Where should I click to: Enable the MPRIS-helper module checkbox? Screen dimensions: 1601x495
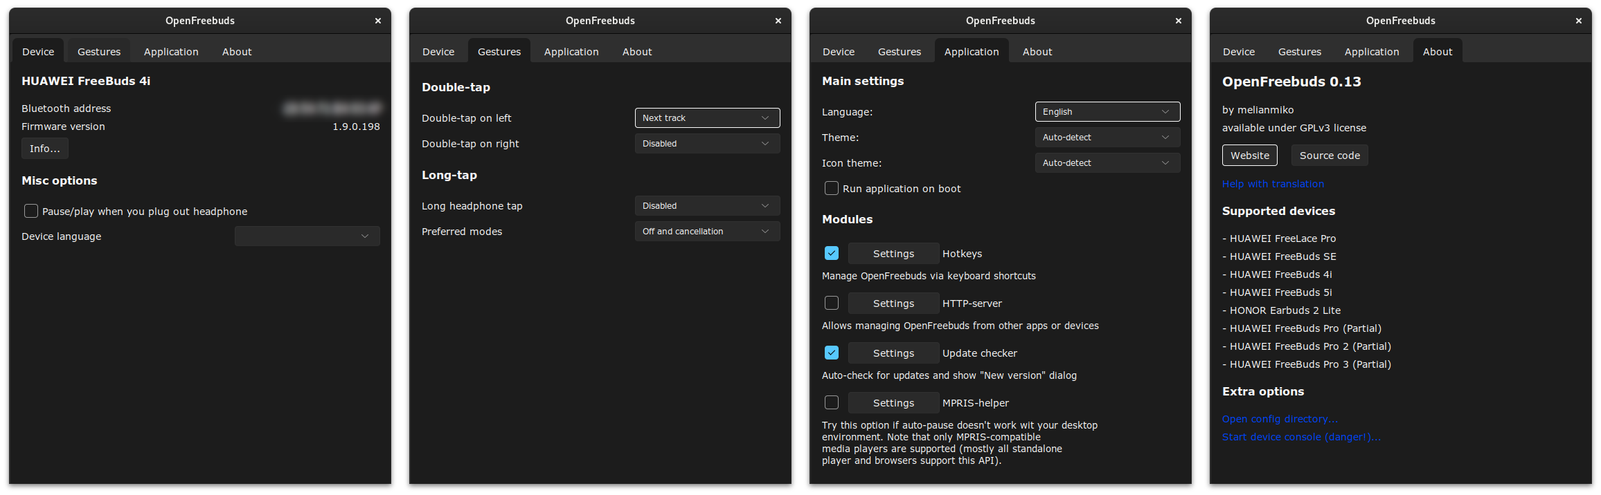coord(832,402)
